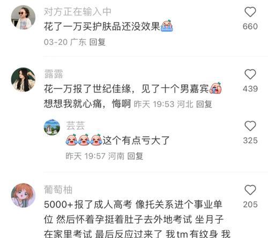The height and width of the screenshot is (238, 268).
Task: Tap the 660 like count
Action: point(250,27)
